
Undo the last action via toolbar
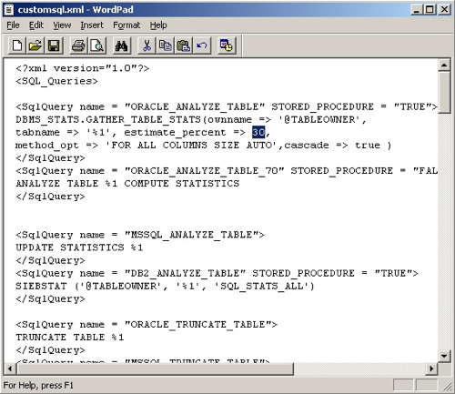pyautogui.click(x=202, y=45)
